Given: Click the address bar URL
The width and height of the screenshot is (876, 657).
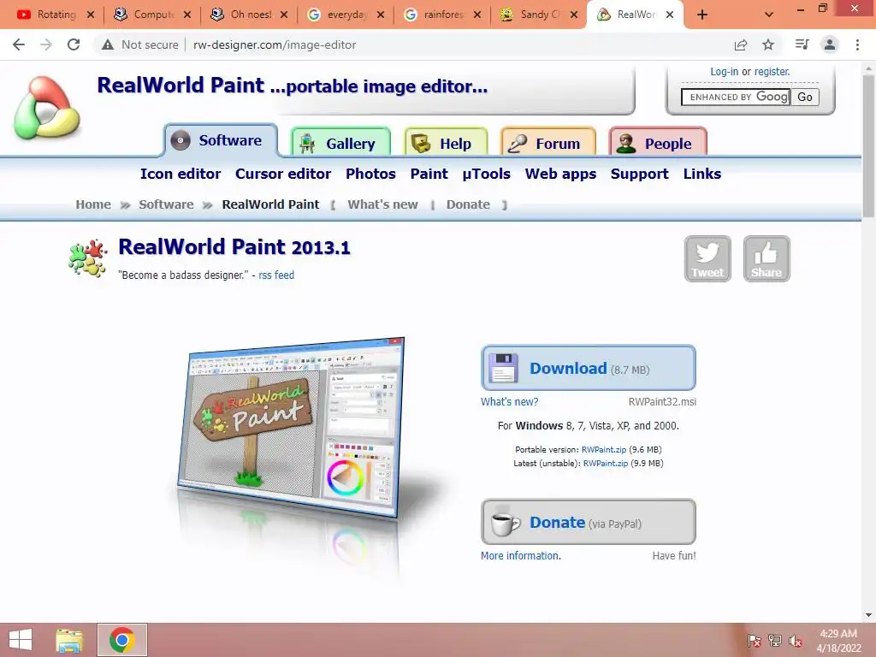Looking at the screenshot, I should 275,44.
